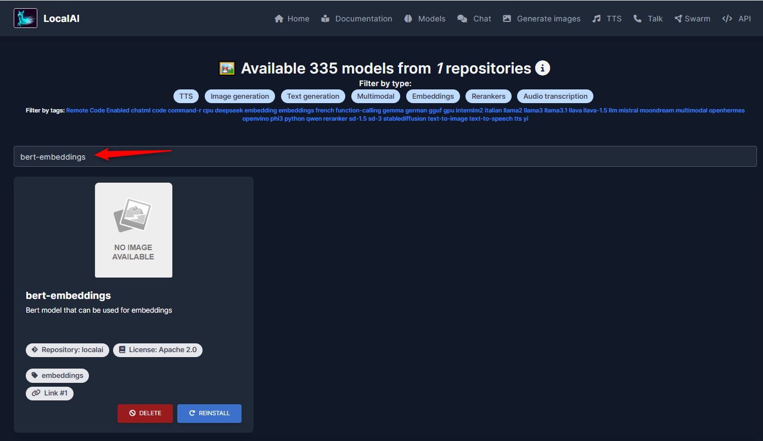
Task: Click the info icon beside repositories heading
Action: [x=542, y=68]
